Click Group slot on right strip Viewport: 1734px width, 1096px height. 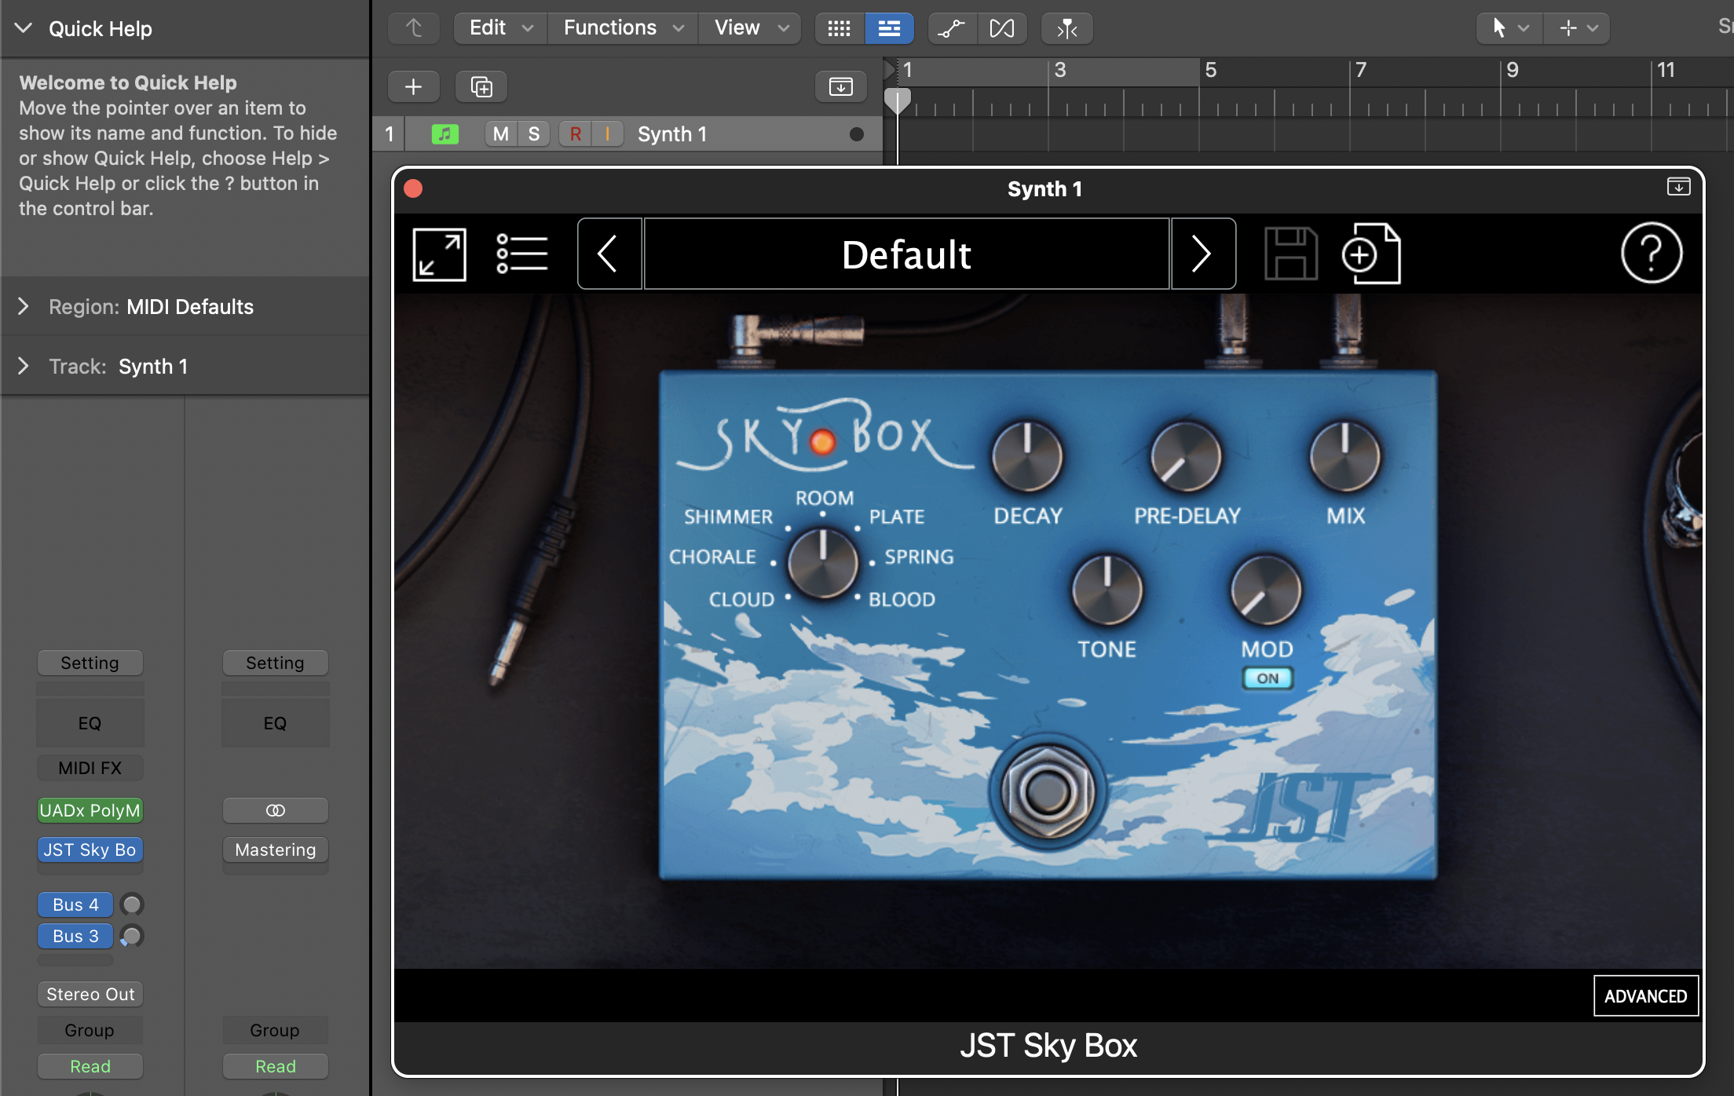(x=275, y=1030)
